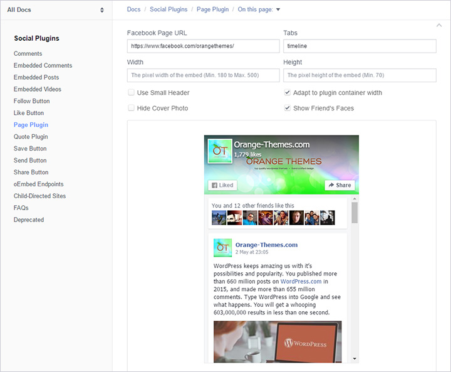Focus the Height input field
The image size is (451, 372).
click(360, 75)
